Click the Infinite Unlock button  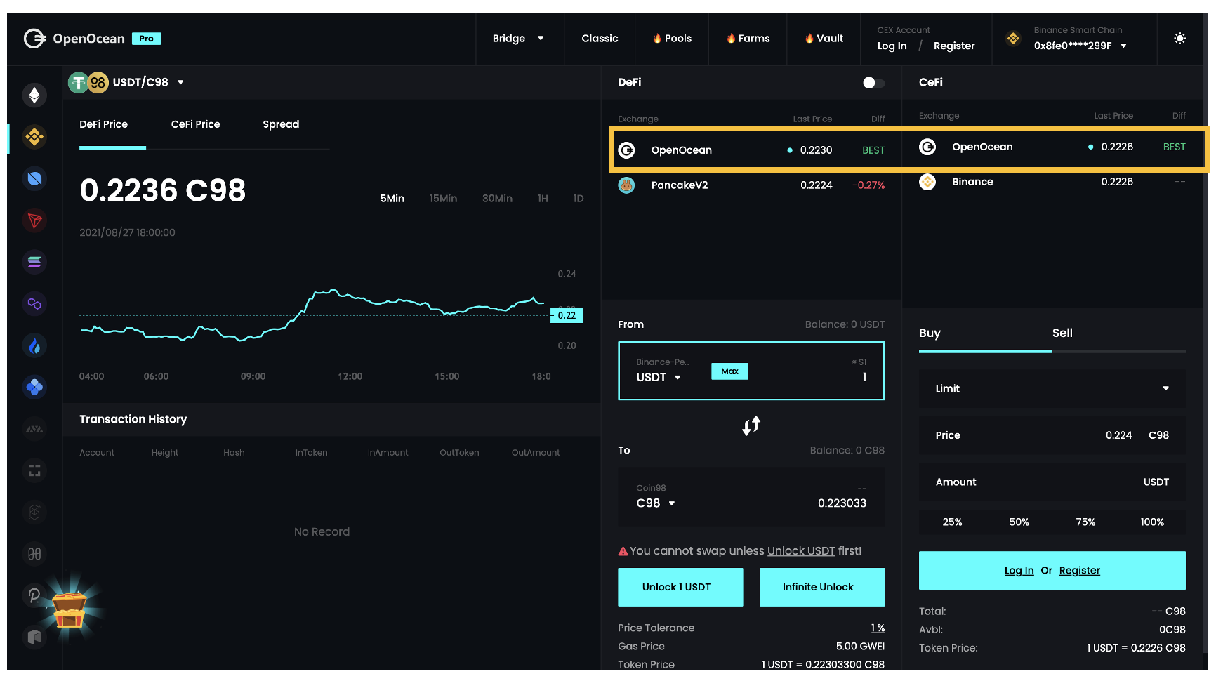[x=822, y=588]
